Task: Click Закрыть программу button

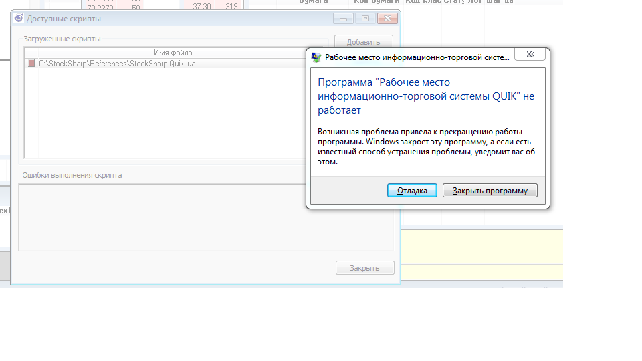Action: [x=490, y=191]
